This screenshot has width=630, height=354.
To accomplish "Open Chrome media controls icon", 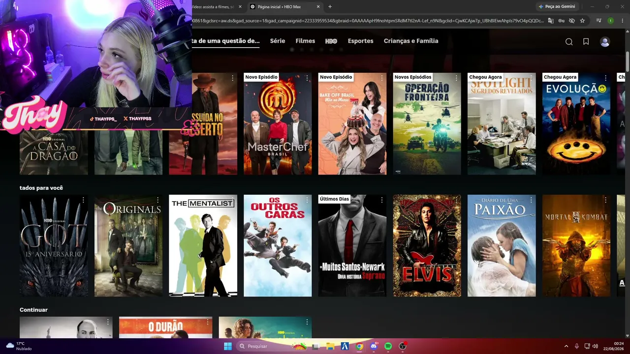I will pos(599,21).
